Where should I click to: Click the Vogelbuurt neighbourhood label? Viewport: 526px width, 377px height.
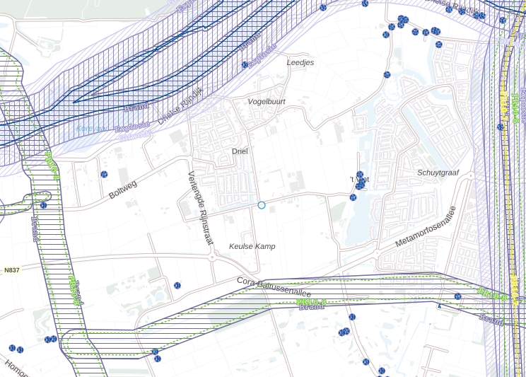(267, 101)
